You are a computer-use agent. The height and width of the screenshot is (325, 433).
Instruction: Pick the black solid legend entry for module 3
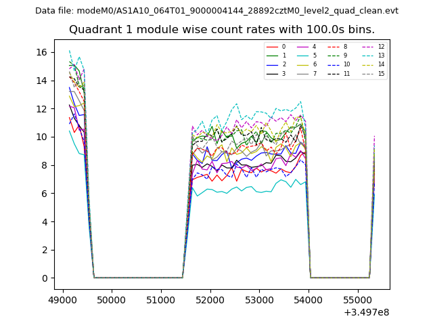tap(273, 73)
